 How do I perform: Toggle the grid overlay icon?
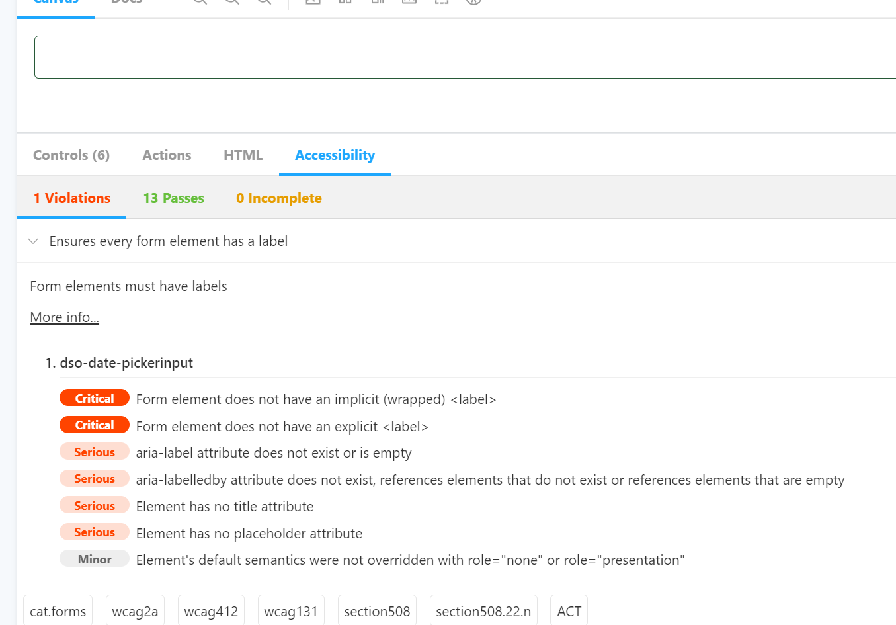345,3
